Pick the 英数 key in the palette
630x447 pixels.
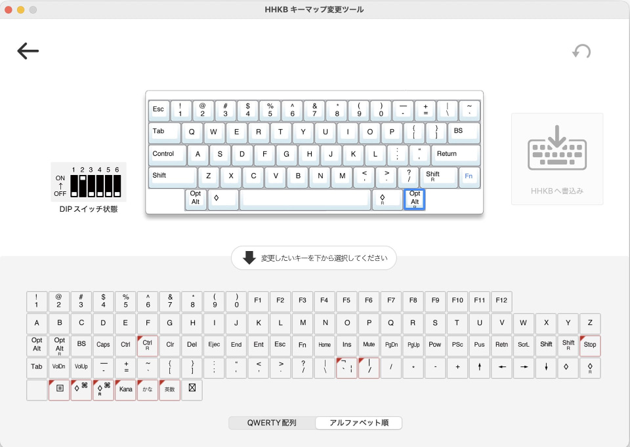pos(169,389)
